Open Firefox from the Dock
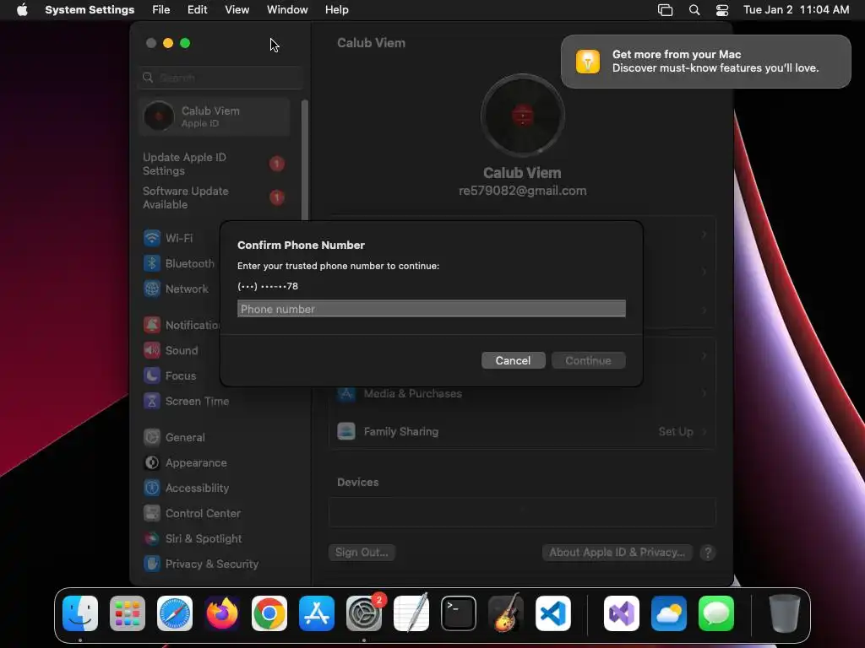 [x=222, y=613]
